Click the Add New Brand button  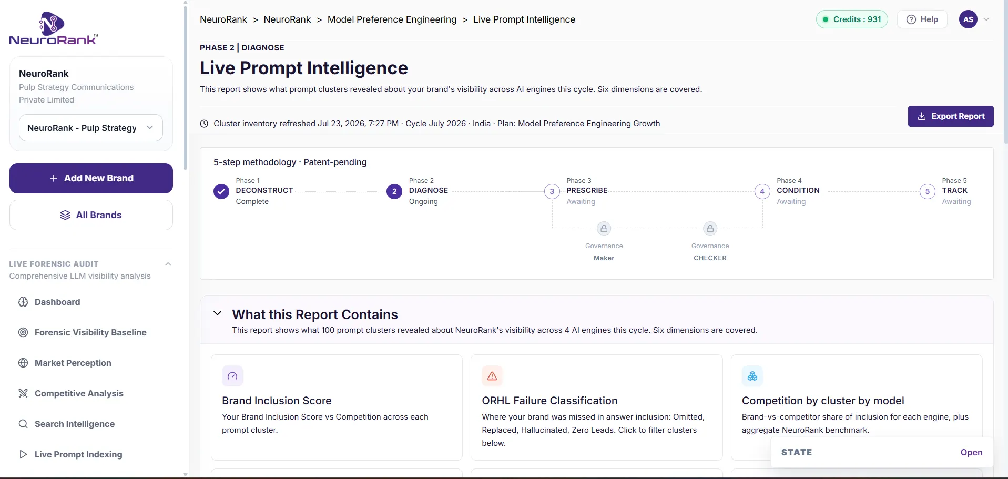(91, 178)
